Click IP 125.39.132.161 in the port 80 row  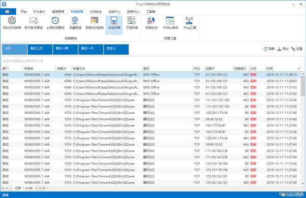[x=217, y=176]
